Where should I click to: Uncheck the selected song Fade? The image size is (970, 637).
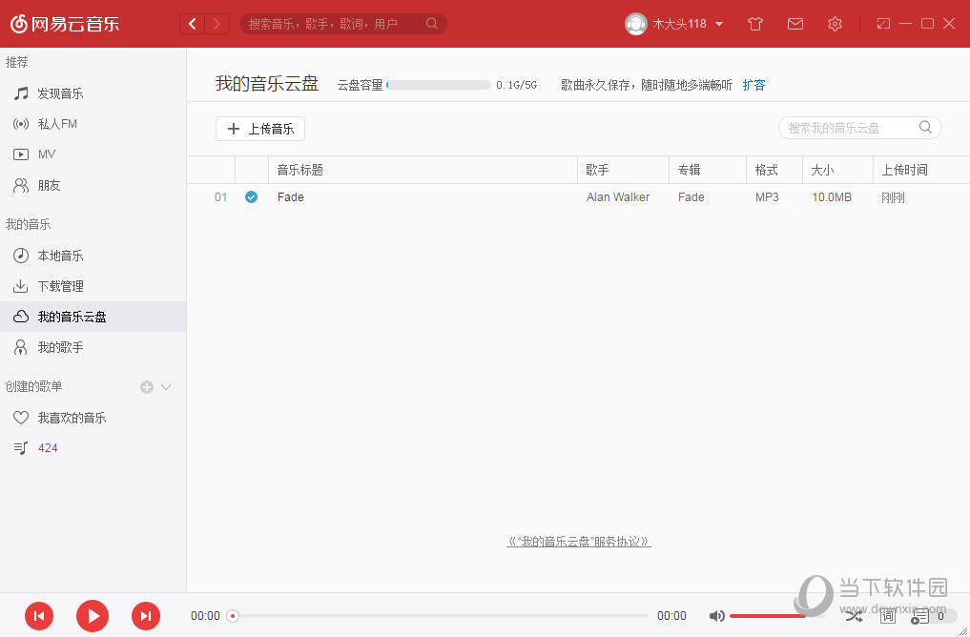tap(251, 197)
